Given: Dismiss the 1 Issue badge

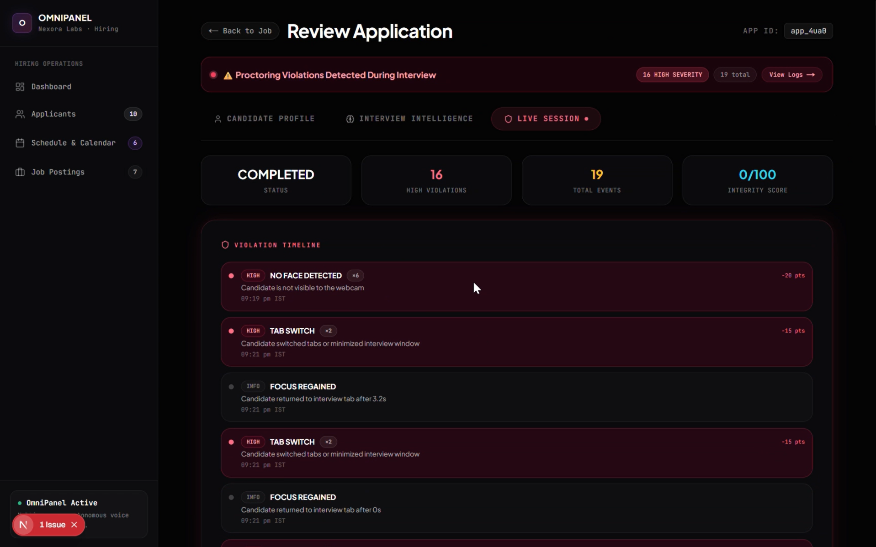Looking at the screenshot, I should [x=74, y=525].
